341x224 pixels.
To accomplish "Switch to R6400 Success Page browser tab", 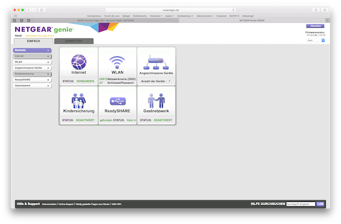I will (x=106, y=20).
